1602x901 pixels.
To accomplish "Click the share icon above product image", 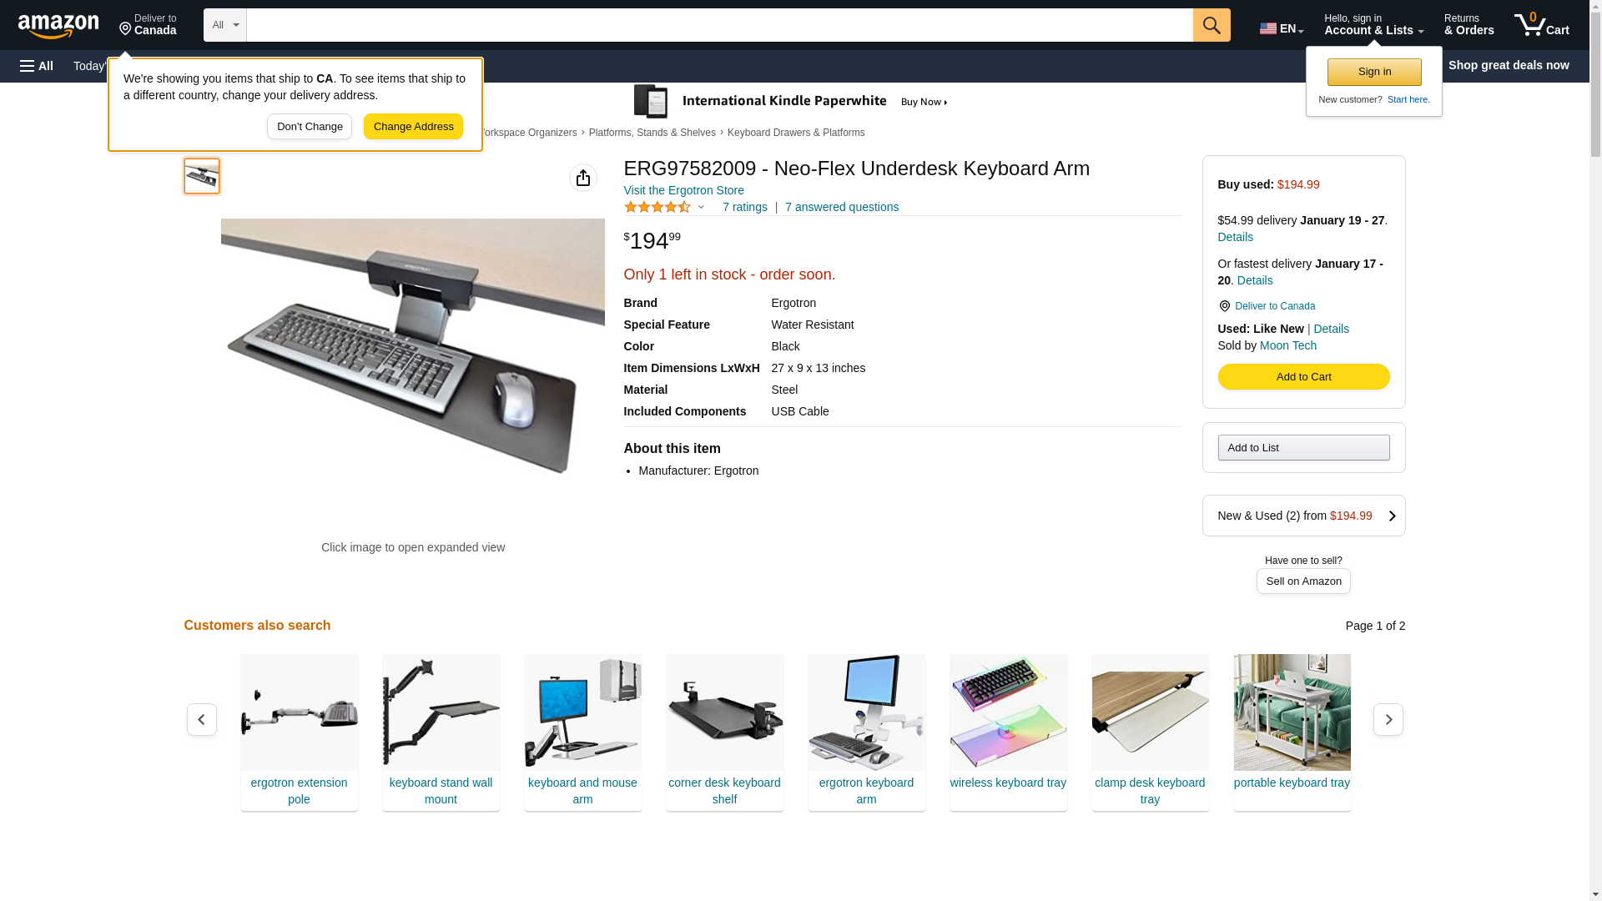I will coord(583,178).
